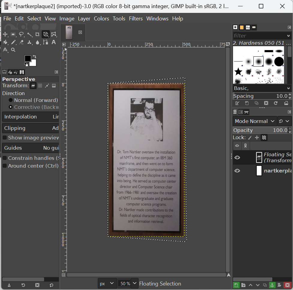Viewport: 293px width, 290px height.
Task: Pick the Bucket Fill tool
Action: (5, 42)
